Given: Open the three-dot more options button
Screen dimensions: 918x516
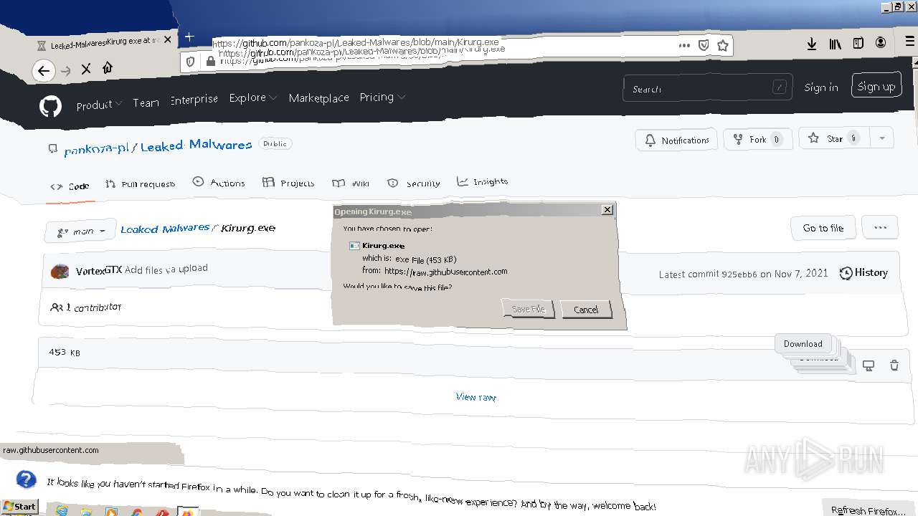Looking at the screenshot, I should [x=880, y=228].
